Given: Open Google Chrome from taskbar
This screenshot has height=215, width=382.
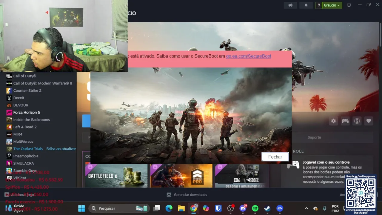Looking at the screenshot, I should 194,208.
